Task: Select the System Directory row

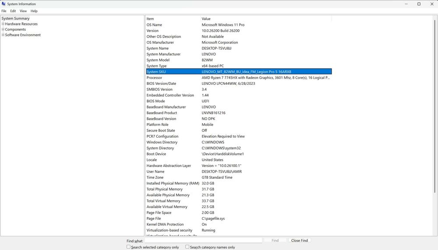Action: tap(239, 148)
